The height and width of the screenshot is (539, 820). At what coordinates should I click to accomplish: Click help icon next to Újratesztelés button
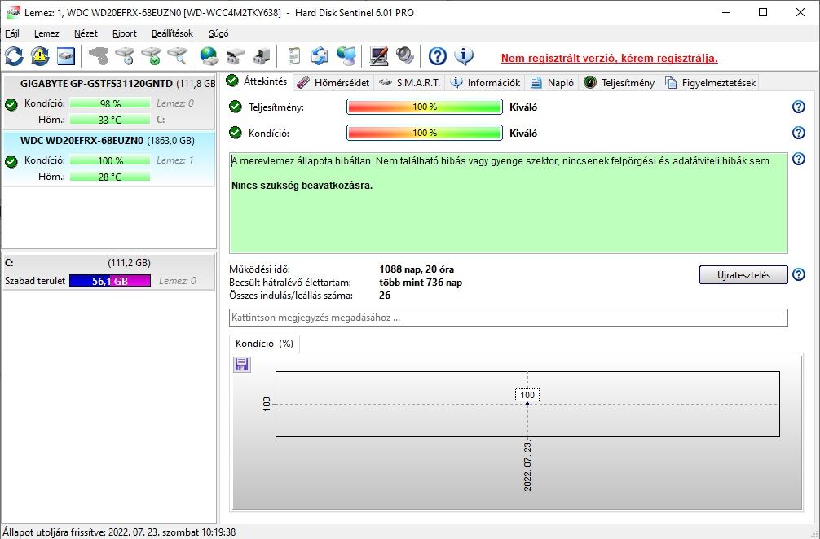pyautogui.click(x=799, y=274)
